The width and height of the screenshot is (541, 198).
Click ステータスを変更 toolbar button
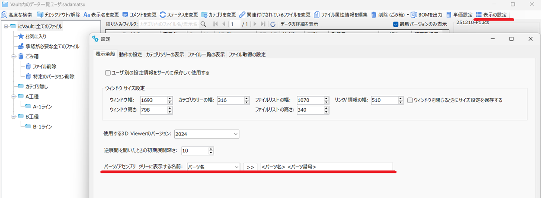pos(179,15)
